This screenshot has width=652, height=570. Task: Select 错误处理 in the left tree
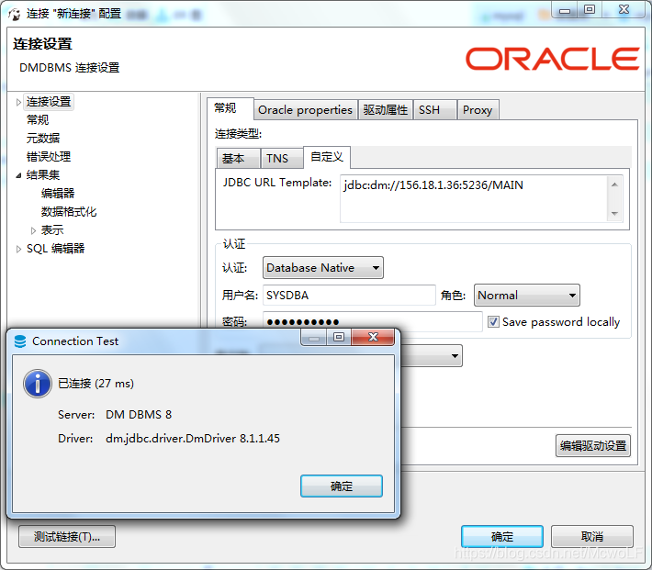coord(49,157)
